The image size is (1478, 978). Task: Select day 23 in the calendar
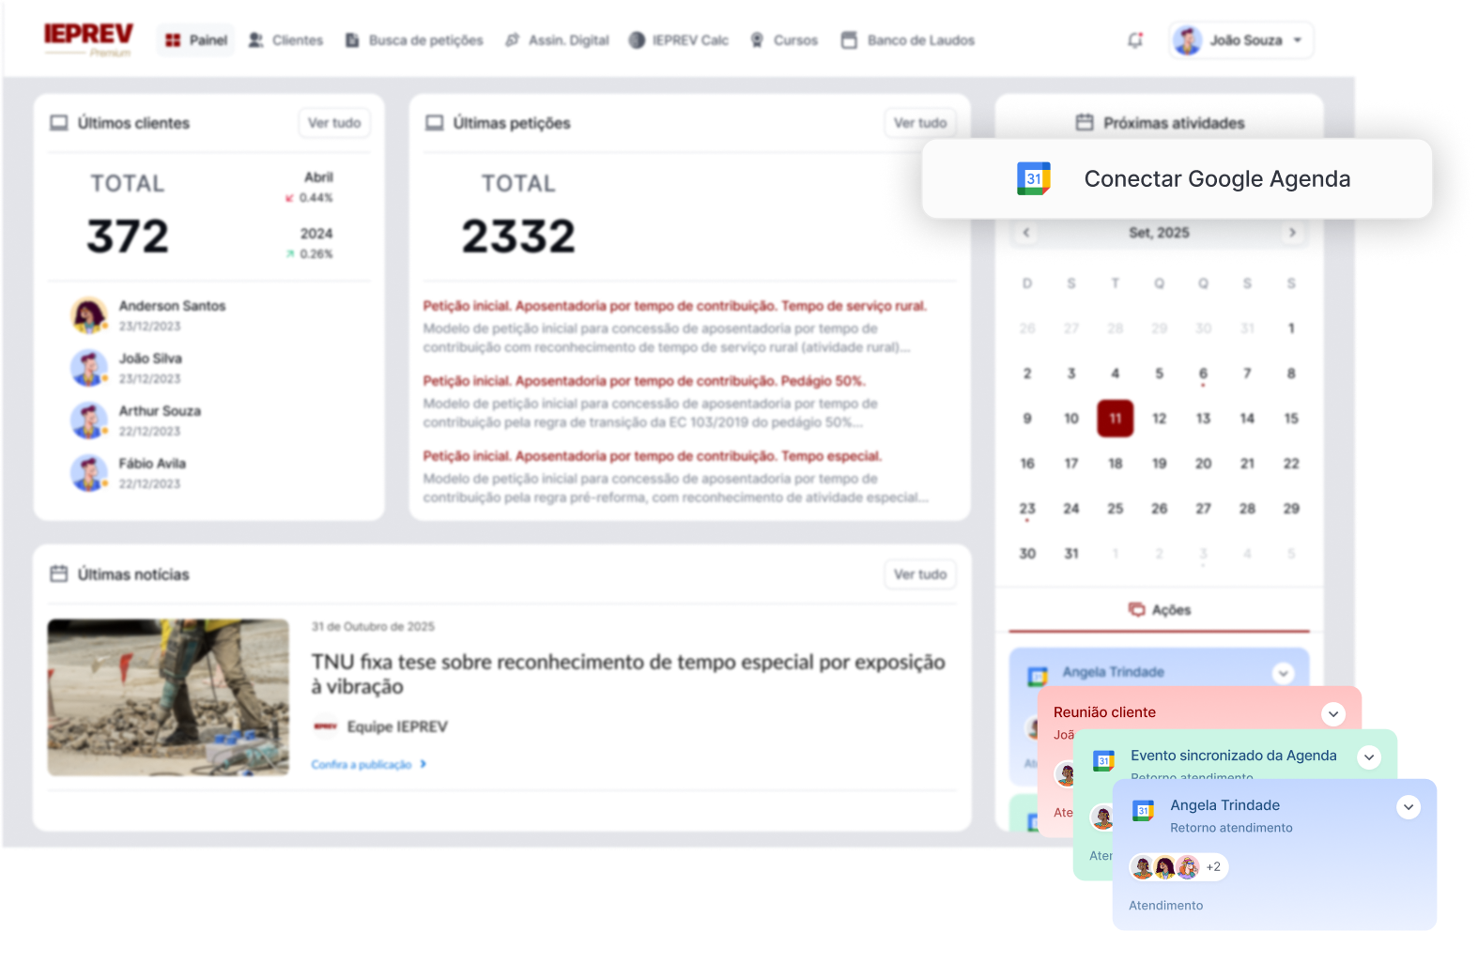pyautogui.click(x=1027, y=509)
